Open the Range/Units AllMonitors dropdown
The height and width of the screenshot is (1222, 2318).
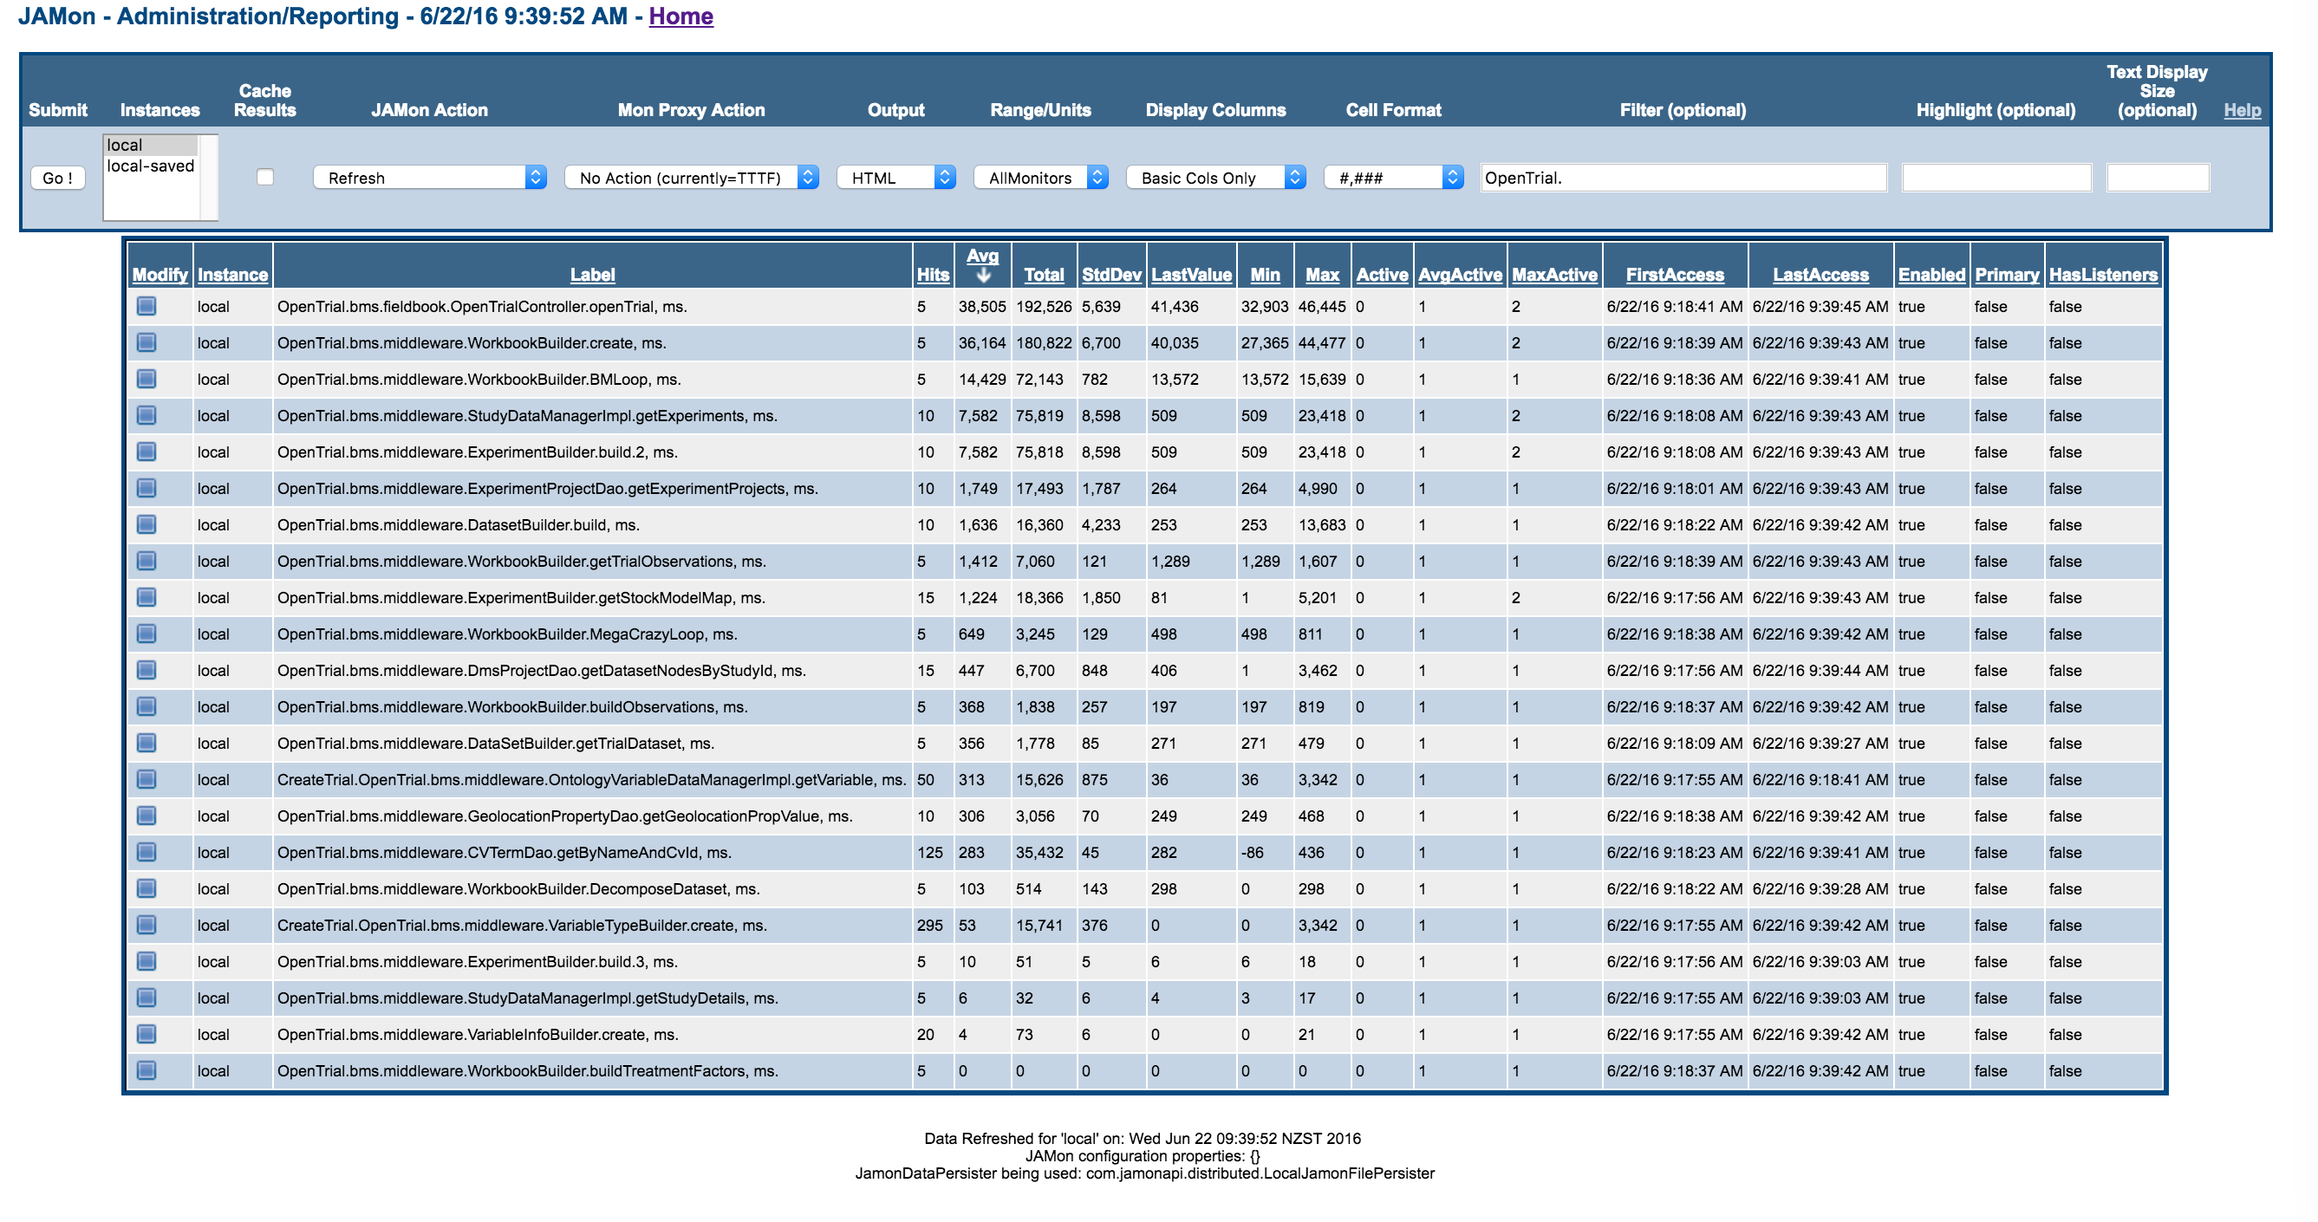coord(1040,178)
